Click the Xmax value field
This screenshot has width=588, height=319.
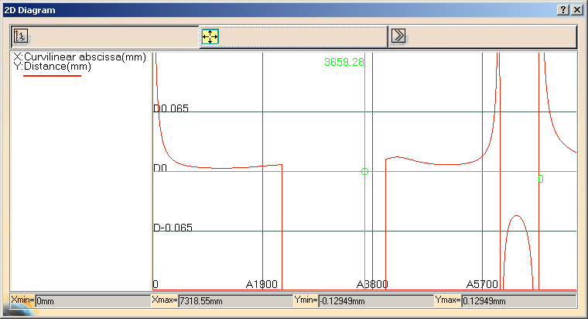234,300
